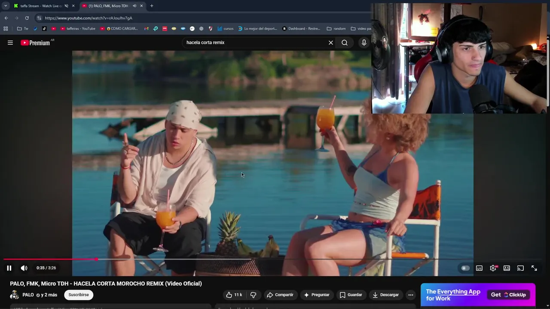Screen dimensions: 550x309
Task: Dislike the video with thumbs down
Action: click(253, 295)
